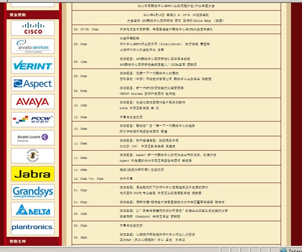The height and width of the screenshot is (252, 302).
Task: Click the 02:30pm time cell
Action: click(x=80, y=225)
